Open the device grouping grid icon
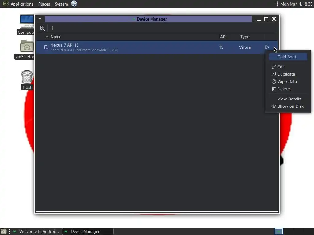The image size is (314, 235). (42, 28)
